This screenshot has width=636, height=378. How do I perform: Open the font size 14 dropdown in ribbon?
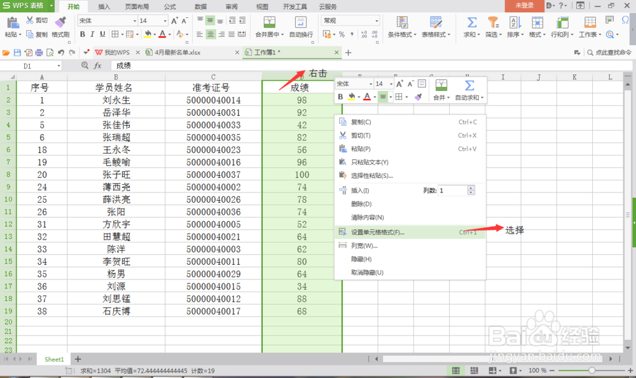click(x=165, y=21)
